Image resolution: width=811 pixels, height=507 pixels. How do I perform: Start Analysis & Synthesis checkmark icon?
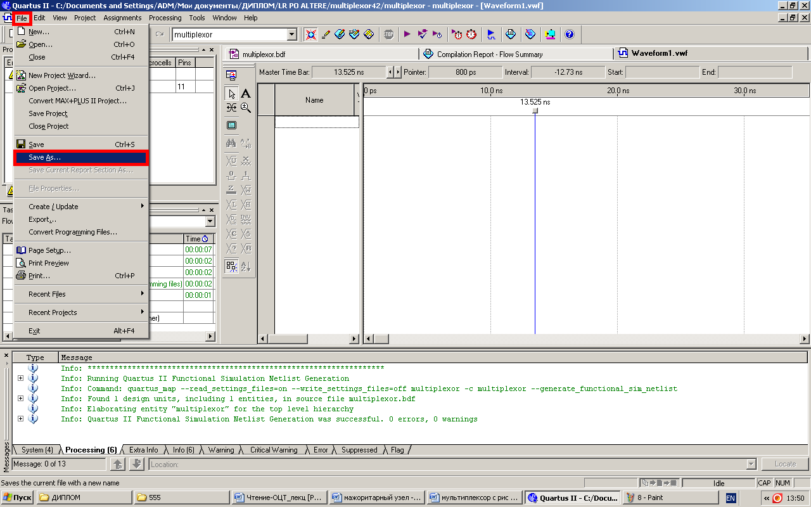(x=423, y=34)
